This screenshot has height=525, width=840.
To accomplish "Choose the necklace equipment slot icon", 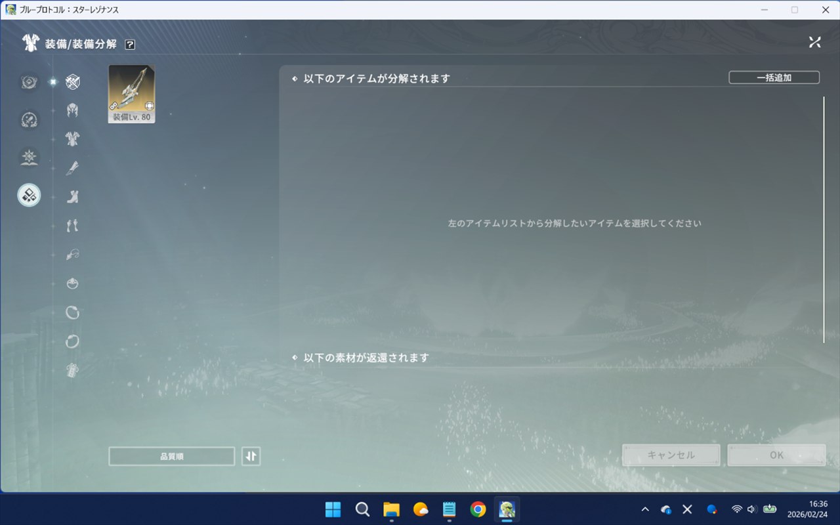I will [x=73, y=255].
